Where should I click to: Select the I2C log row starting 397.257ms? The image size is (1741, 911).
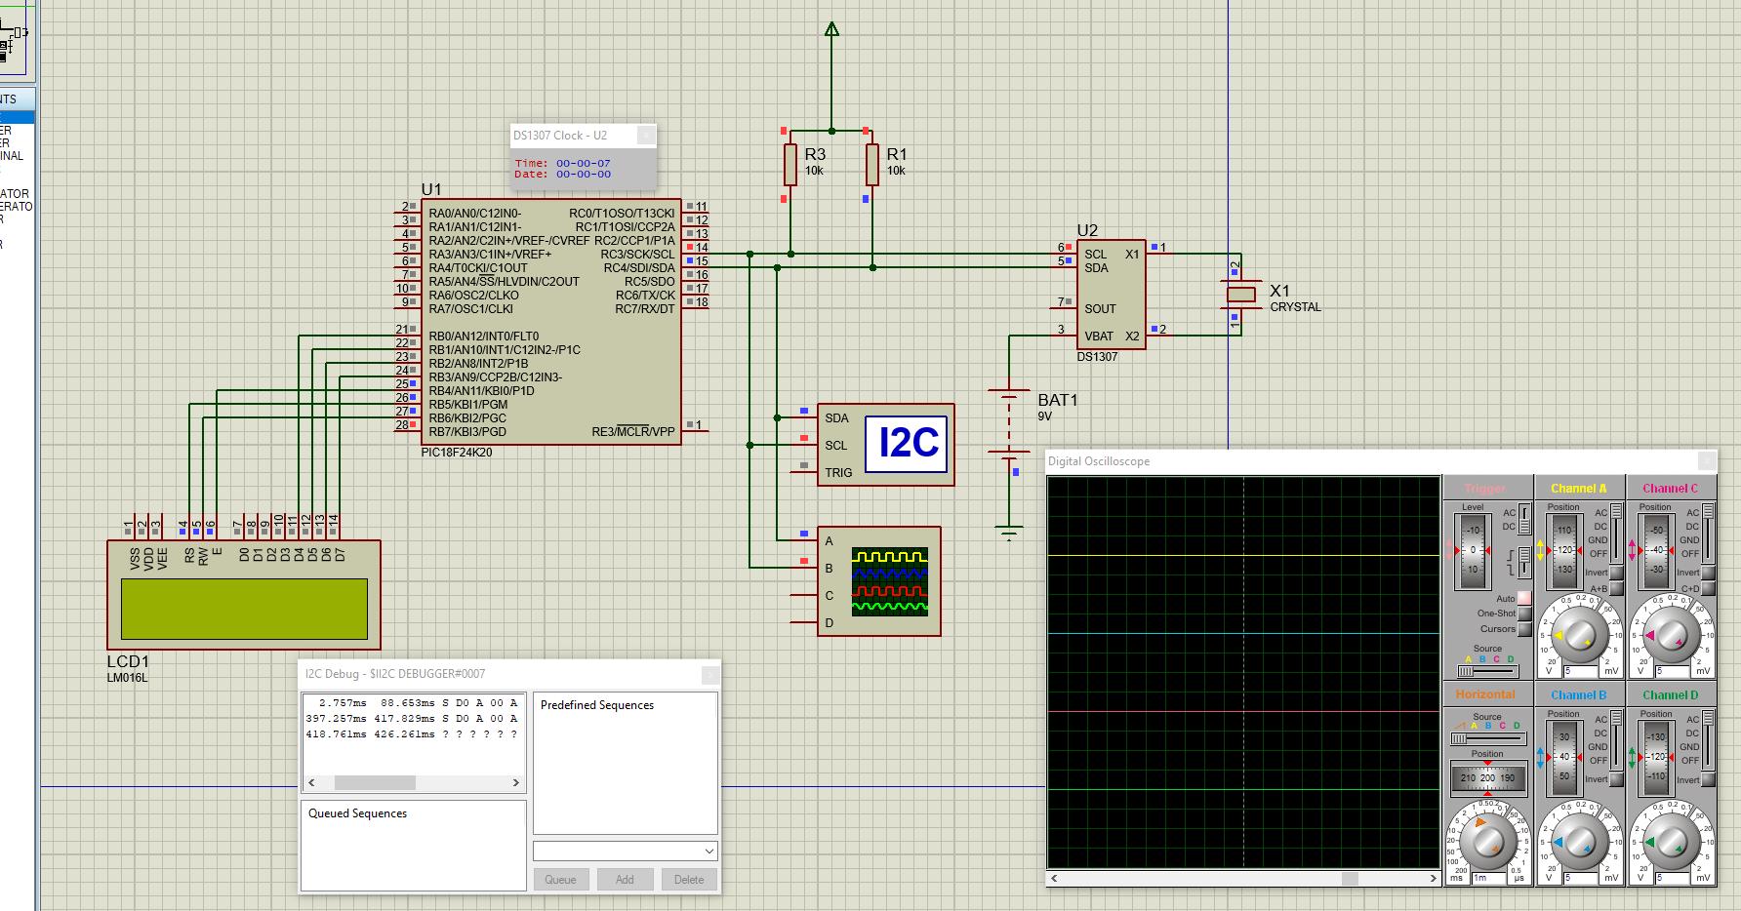(x=412, y=718)
